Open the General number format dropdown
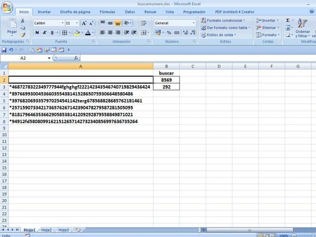 [x=193, y=23]
